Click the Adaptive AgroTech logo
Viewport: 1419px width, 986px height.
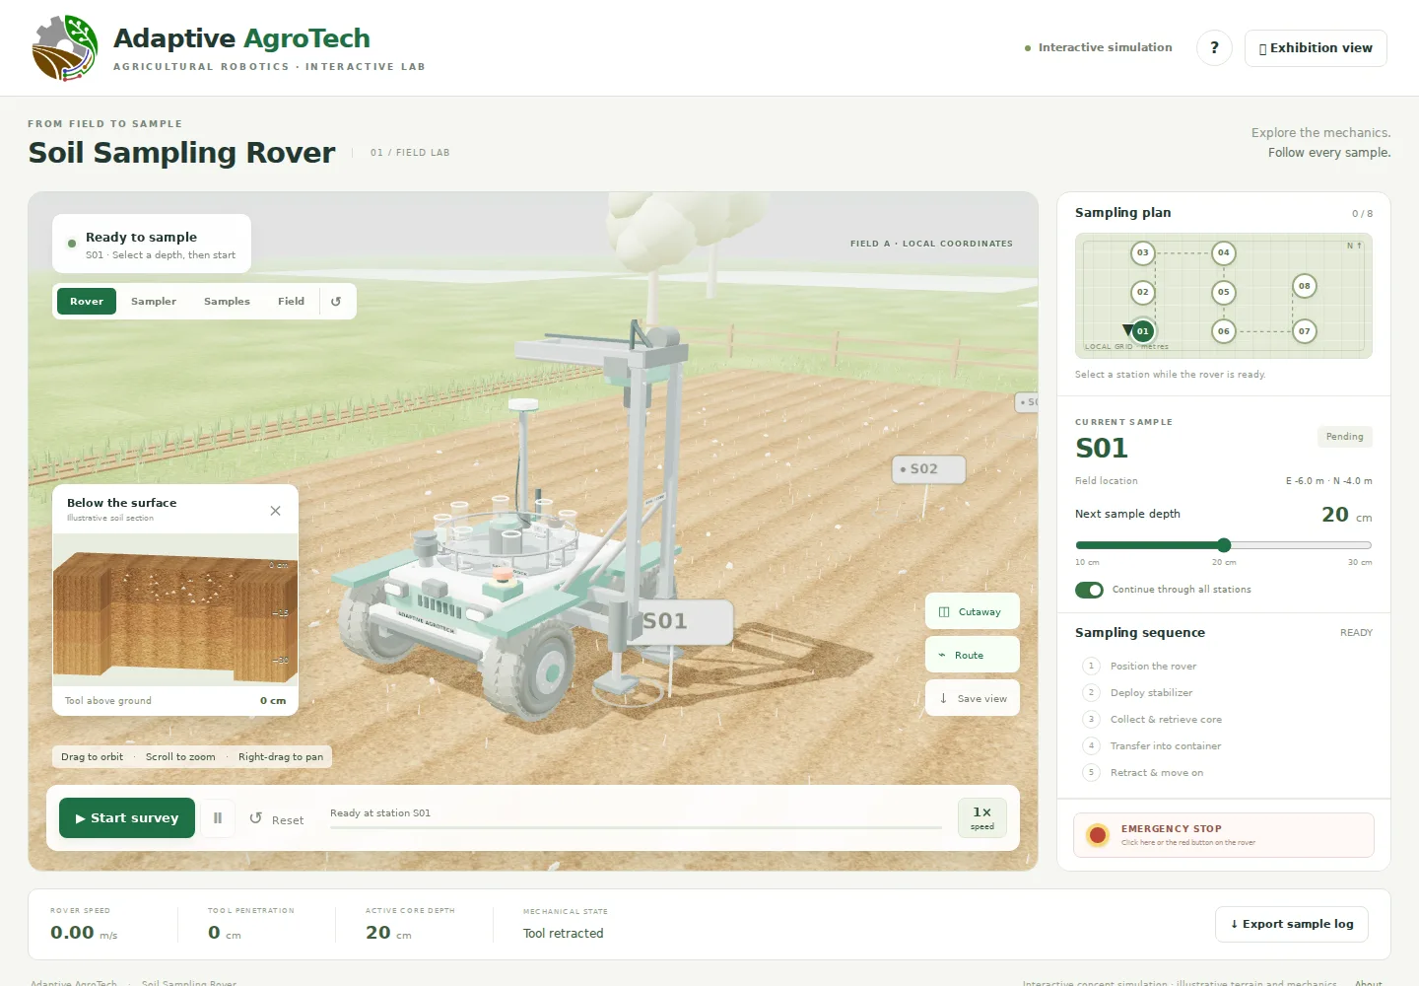pyautogui.click(x=65, y=48)
